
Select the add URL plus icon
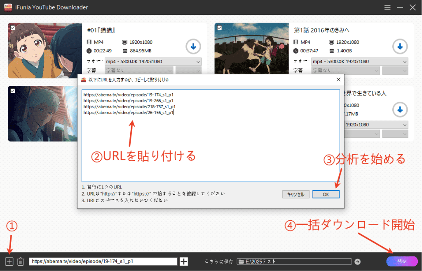pyautogui.click(x=9, y=261)
